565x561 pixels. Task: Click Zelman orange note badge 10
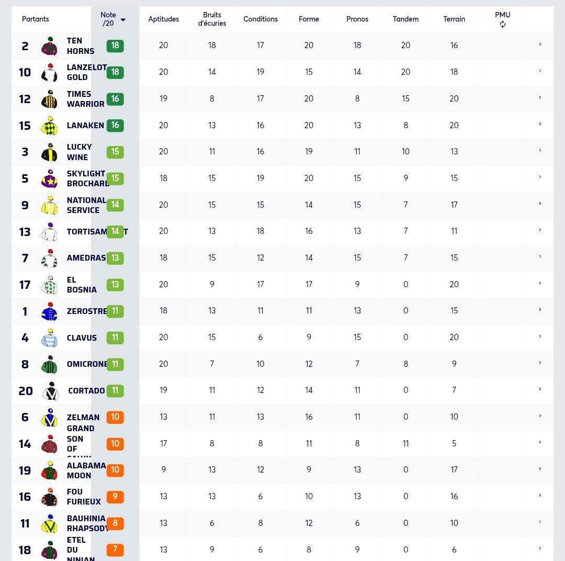[x=115, y=417]
